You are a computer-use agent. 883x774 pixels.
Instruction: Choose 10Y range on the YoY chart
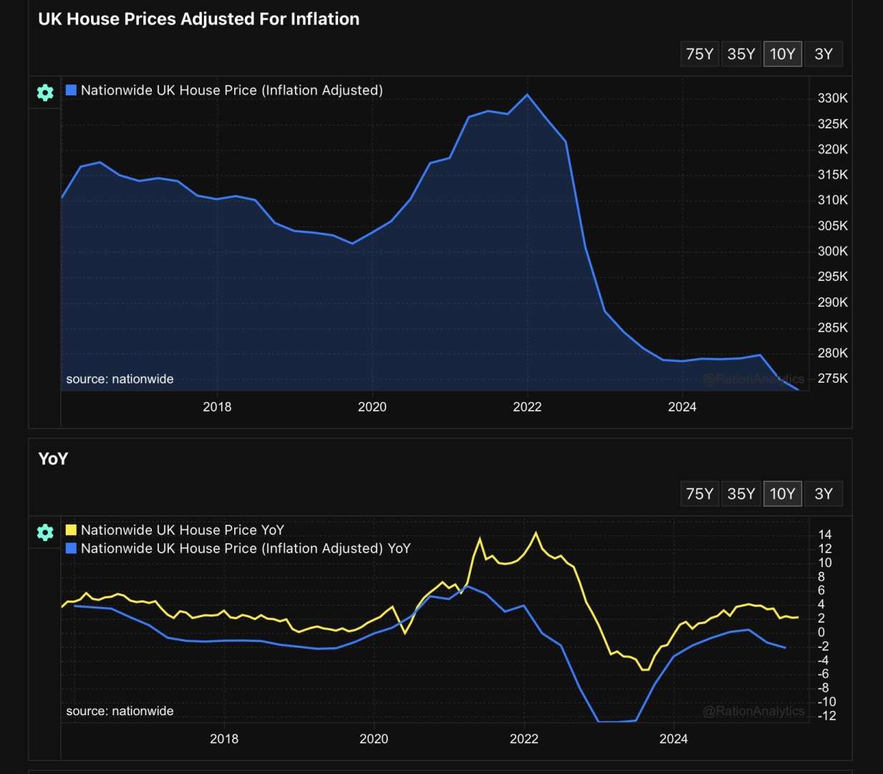(x=782, y=494)
